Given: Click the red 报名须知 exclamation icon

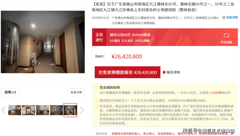Looking at the screenshot, I should pyautogui.click(x=164, y=72).
